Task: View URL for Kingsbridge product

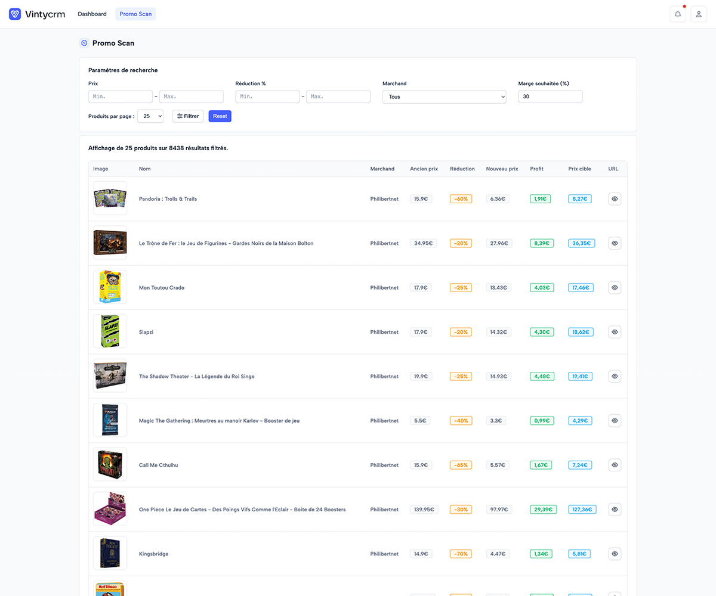Action: tap(615, 554)
